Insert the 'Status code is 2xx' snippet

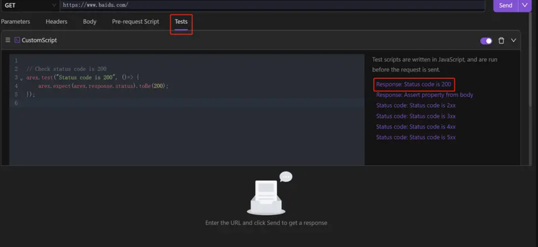click(x=415, y=105)
